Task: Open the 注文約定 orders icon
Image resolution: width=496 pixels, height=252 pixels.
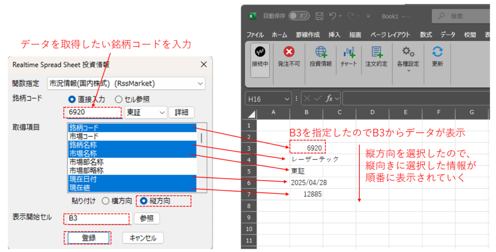Action: 376,52
